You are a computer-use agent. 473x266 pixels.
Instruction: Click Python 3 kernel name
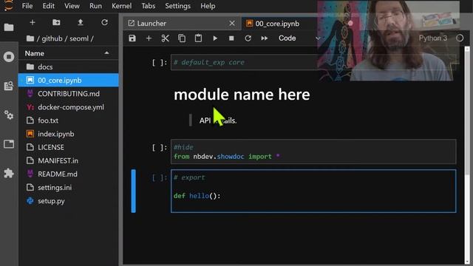[x=433, y=38]
